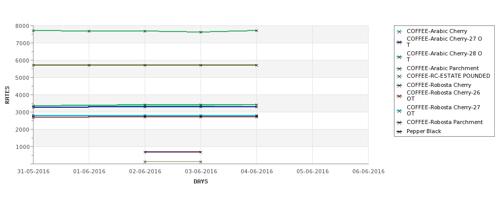Click the RC-ESTATE POUNDED point on 03-06-2016
The height and width of the screenshot is (218, 495).
click(x=201, y=162)
